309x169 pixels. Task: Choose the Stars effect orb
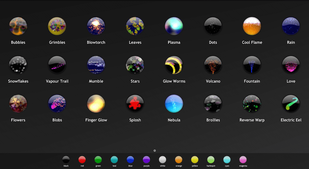coord(135,65)
